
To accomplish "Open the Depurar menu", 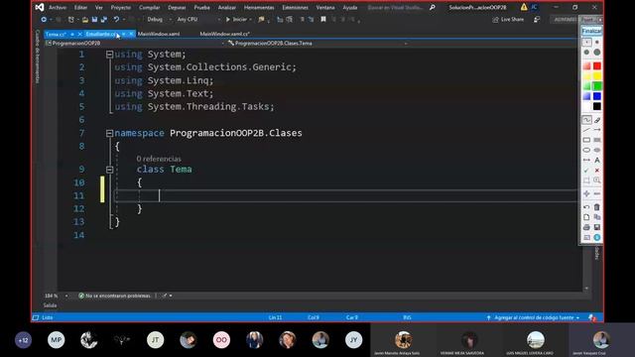I will pyautogui.click(x=177, y=7).
